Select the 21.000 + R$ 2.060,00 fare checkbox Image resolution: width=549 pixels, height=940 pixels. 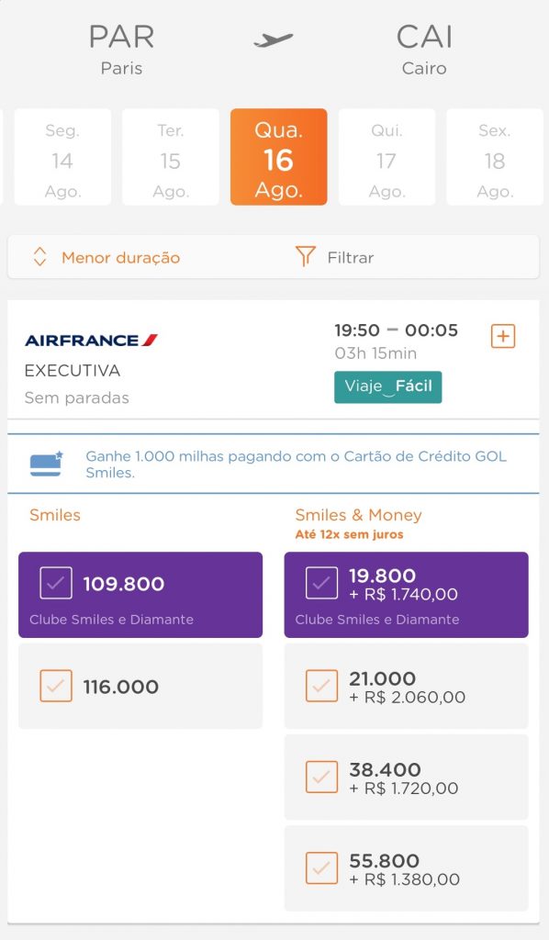[x=321, y=686]
